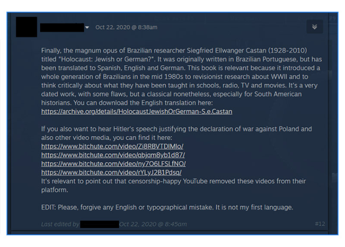
Task: Click the name Siegfried Ellwanger Castan in the post
Action: 226,51
